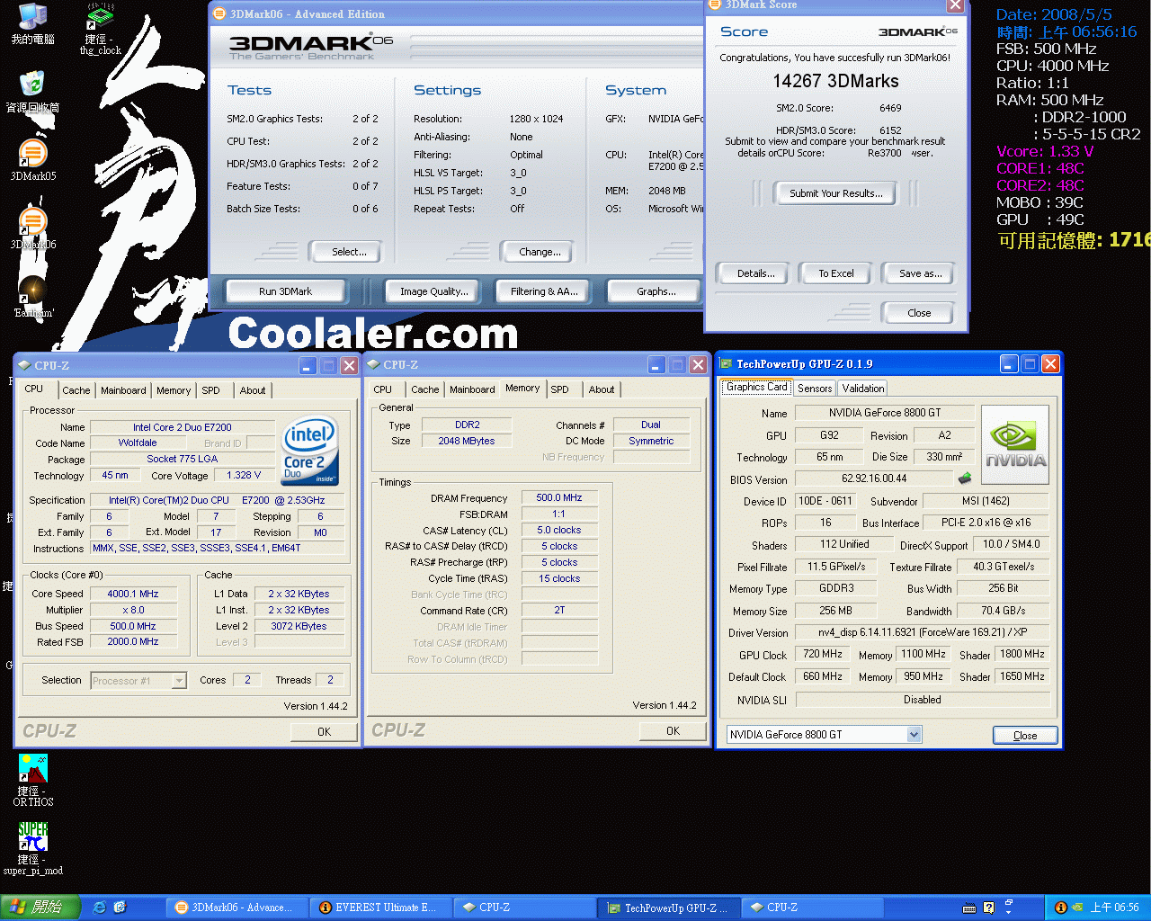
Task: Switch to 3DMark06 taskbar button
Action: (x=236, y=908)
